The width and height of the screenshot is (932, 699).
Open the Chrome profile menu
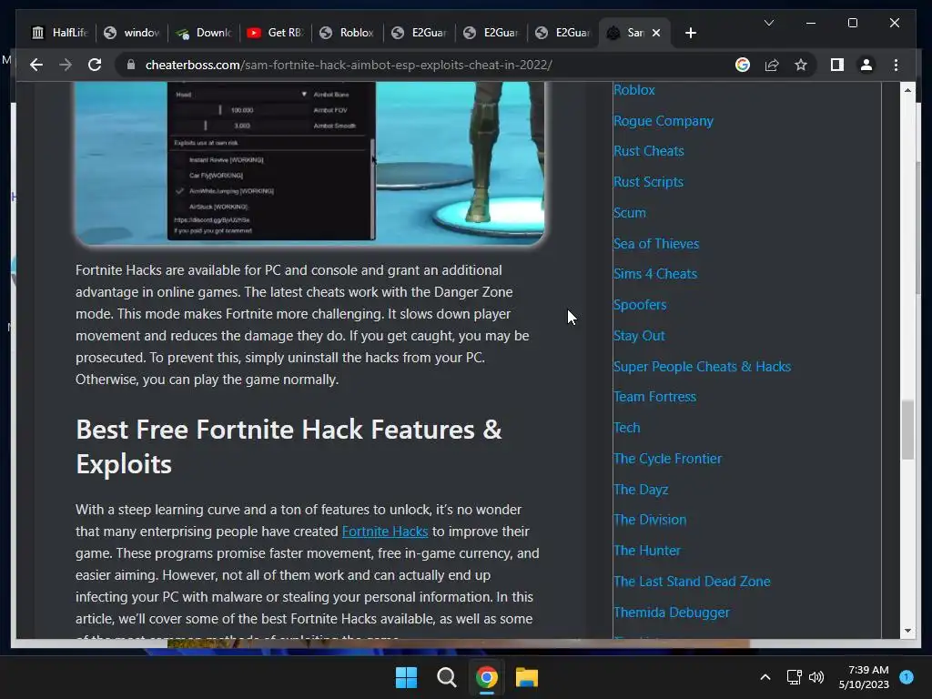pyautogui.click(x=866, y=65)
